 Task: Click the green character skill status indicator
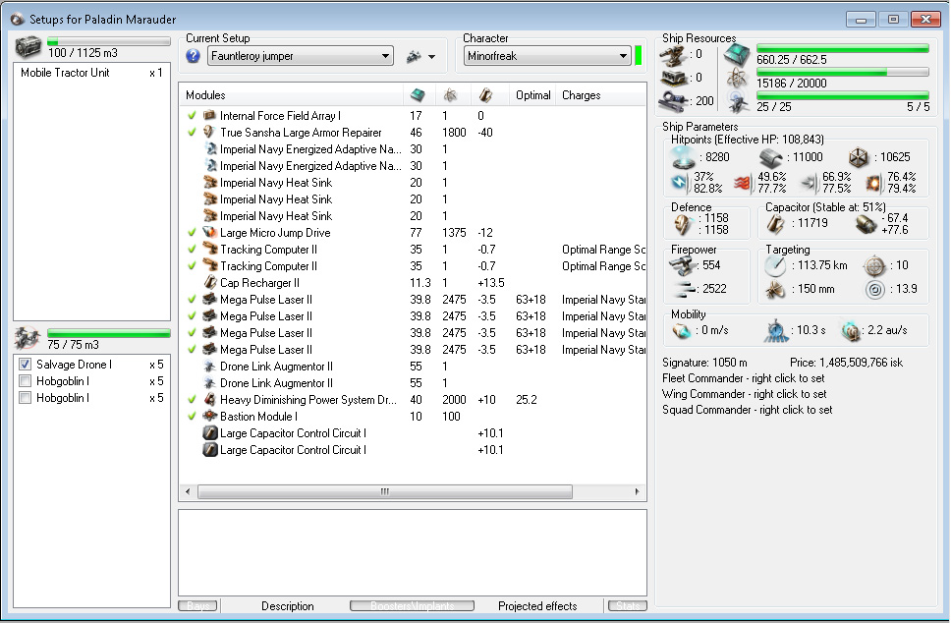(x=638, y=56)
